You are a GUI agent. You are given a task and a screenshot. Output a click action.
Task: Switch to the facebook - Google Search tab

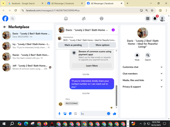26,3
